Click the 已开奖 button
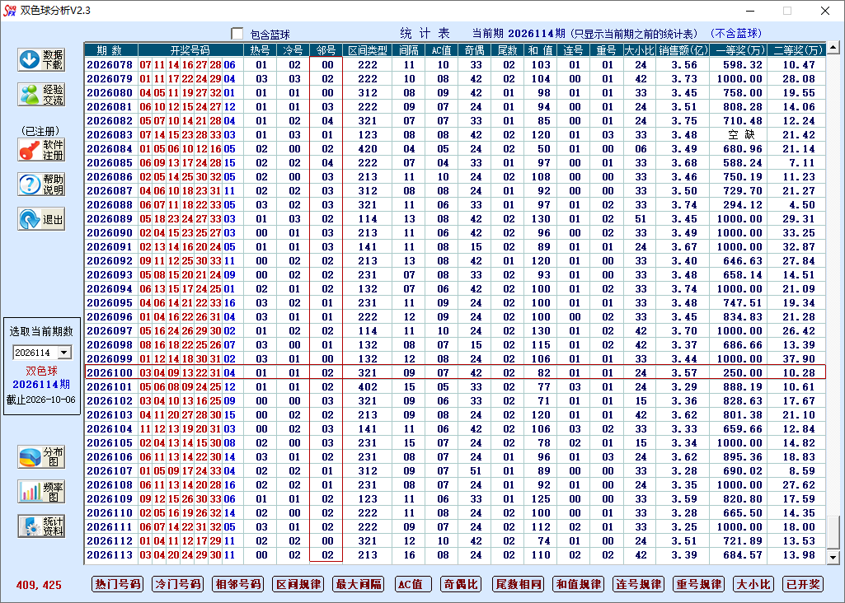 pos(803,584)
